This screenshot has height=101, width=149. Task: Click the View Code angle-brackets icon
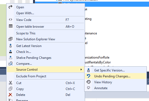[x=11, y=20]
